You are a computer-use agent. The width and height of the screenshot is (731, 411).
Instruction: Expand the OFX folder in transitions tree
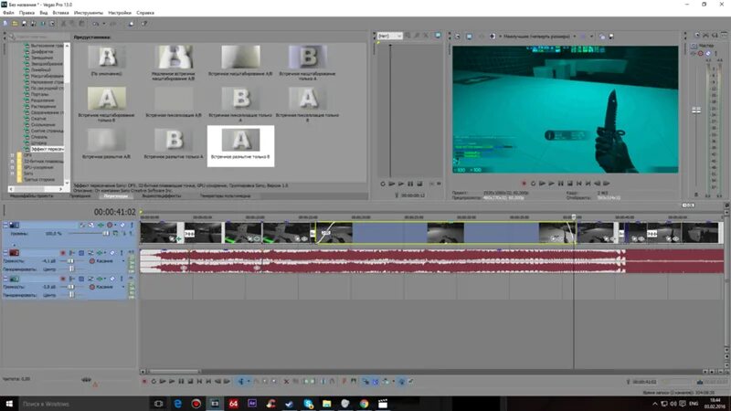click(12, 155)
